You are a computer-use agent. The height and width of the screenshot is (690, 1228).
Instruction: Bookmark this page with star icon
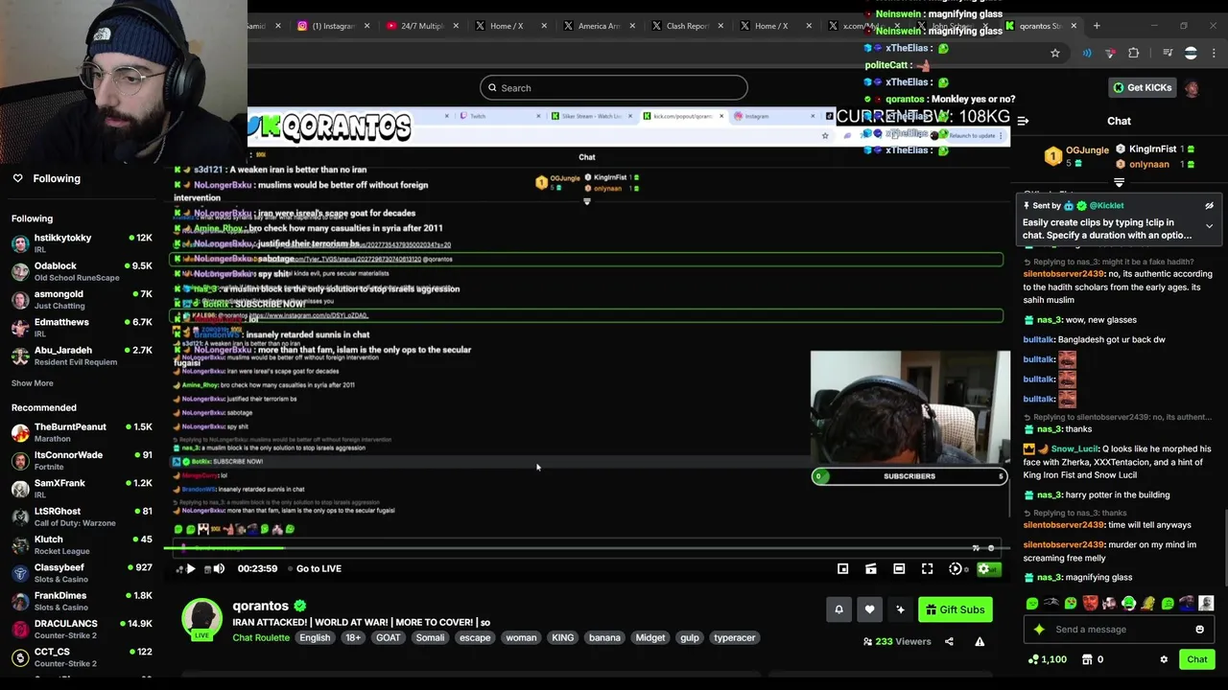1055,54
